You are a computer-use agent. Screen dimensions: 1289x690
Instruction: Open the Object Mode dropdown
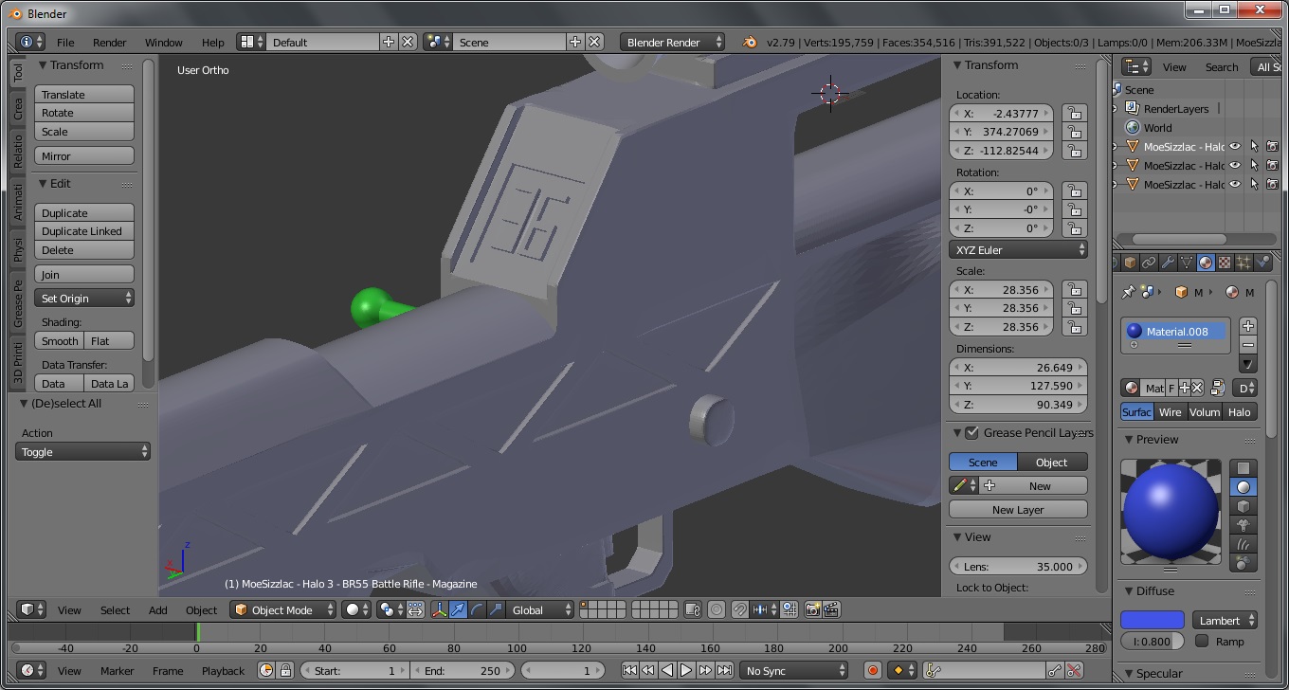pos(284,610)
